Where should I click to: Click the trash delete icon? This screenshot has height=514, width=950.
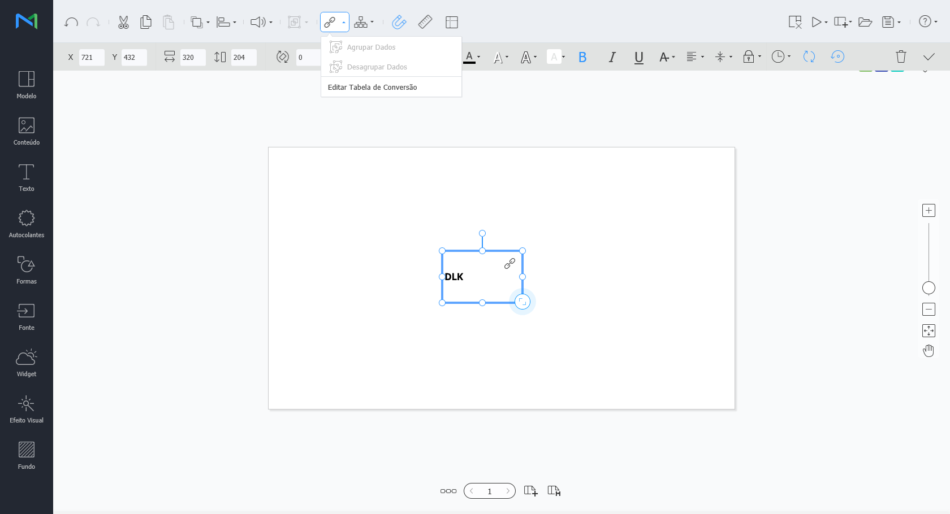tap(901, 56)
